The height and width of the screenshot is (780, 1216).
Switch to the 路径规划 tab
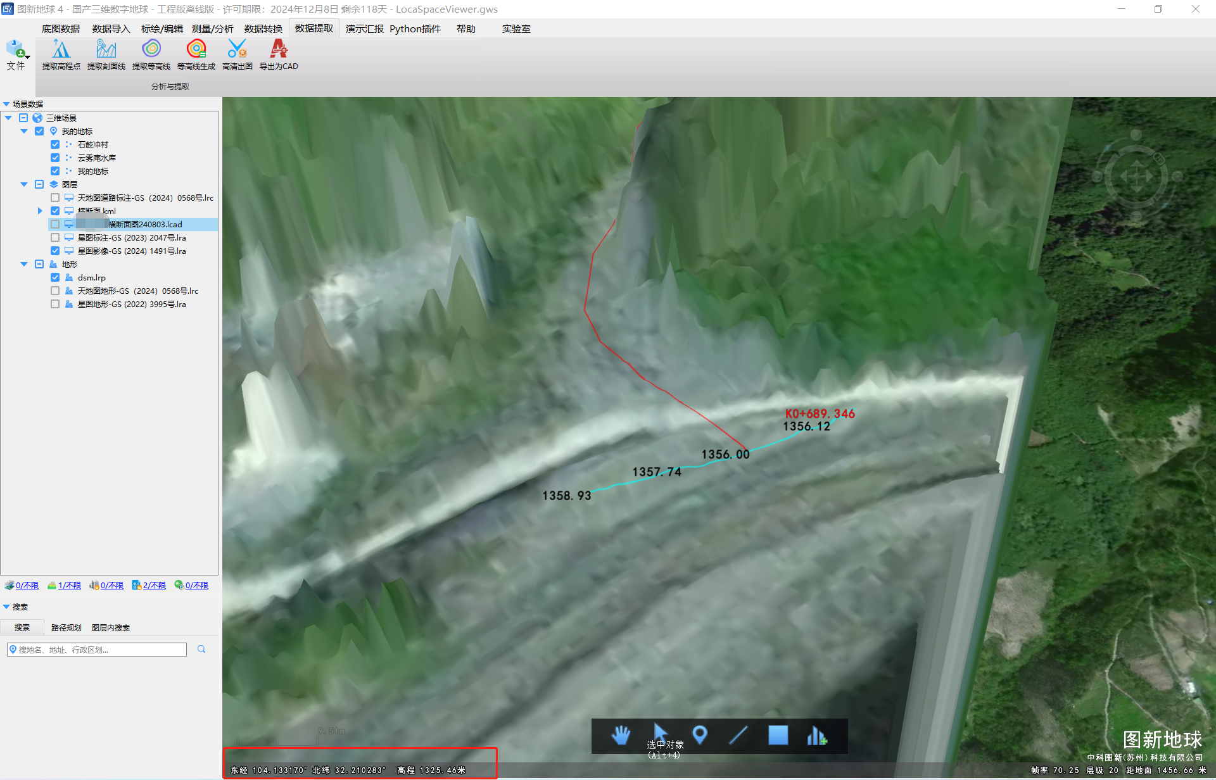tap(66, 627)
